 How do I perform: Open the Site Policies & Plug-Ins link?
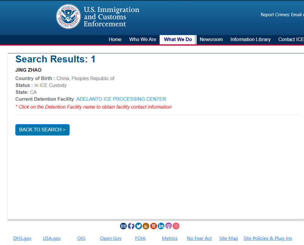[268, 238]
